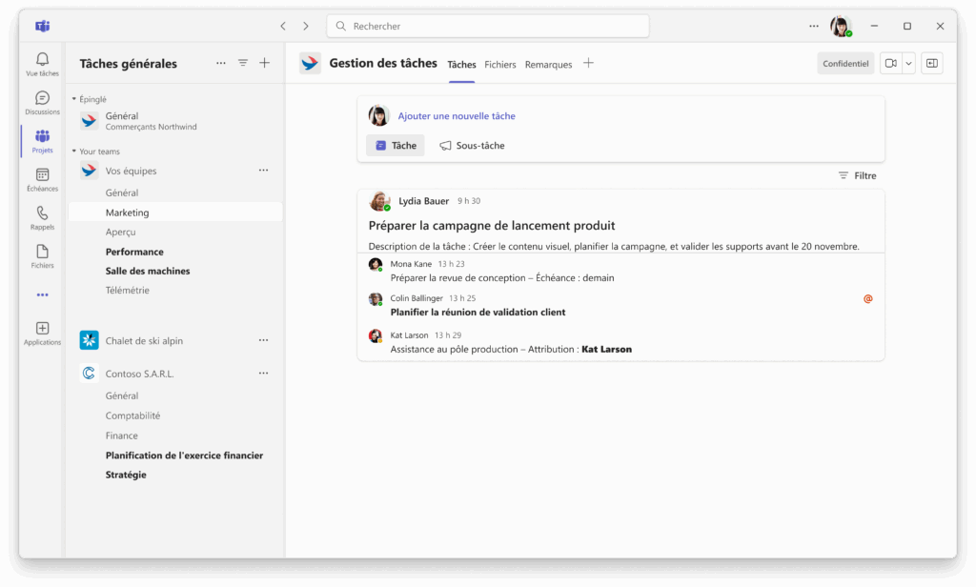Select the Tâche post type button
The width and height of the screenshot is (976, 587).
[x=396, y=146]
